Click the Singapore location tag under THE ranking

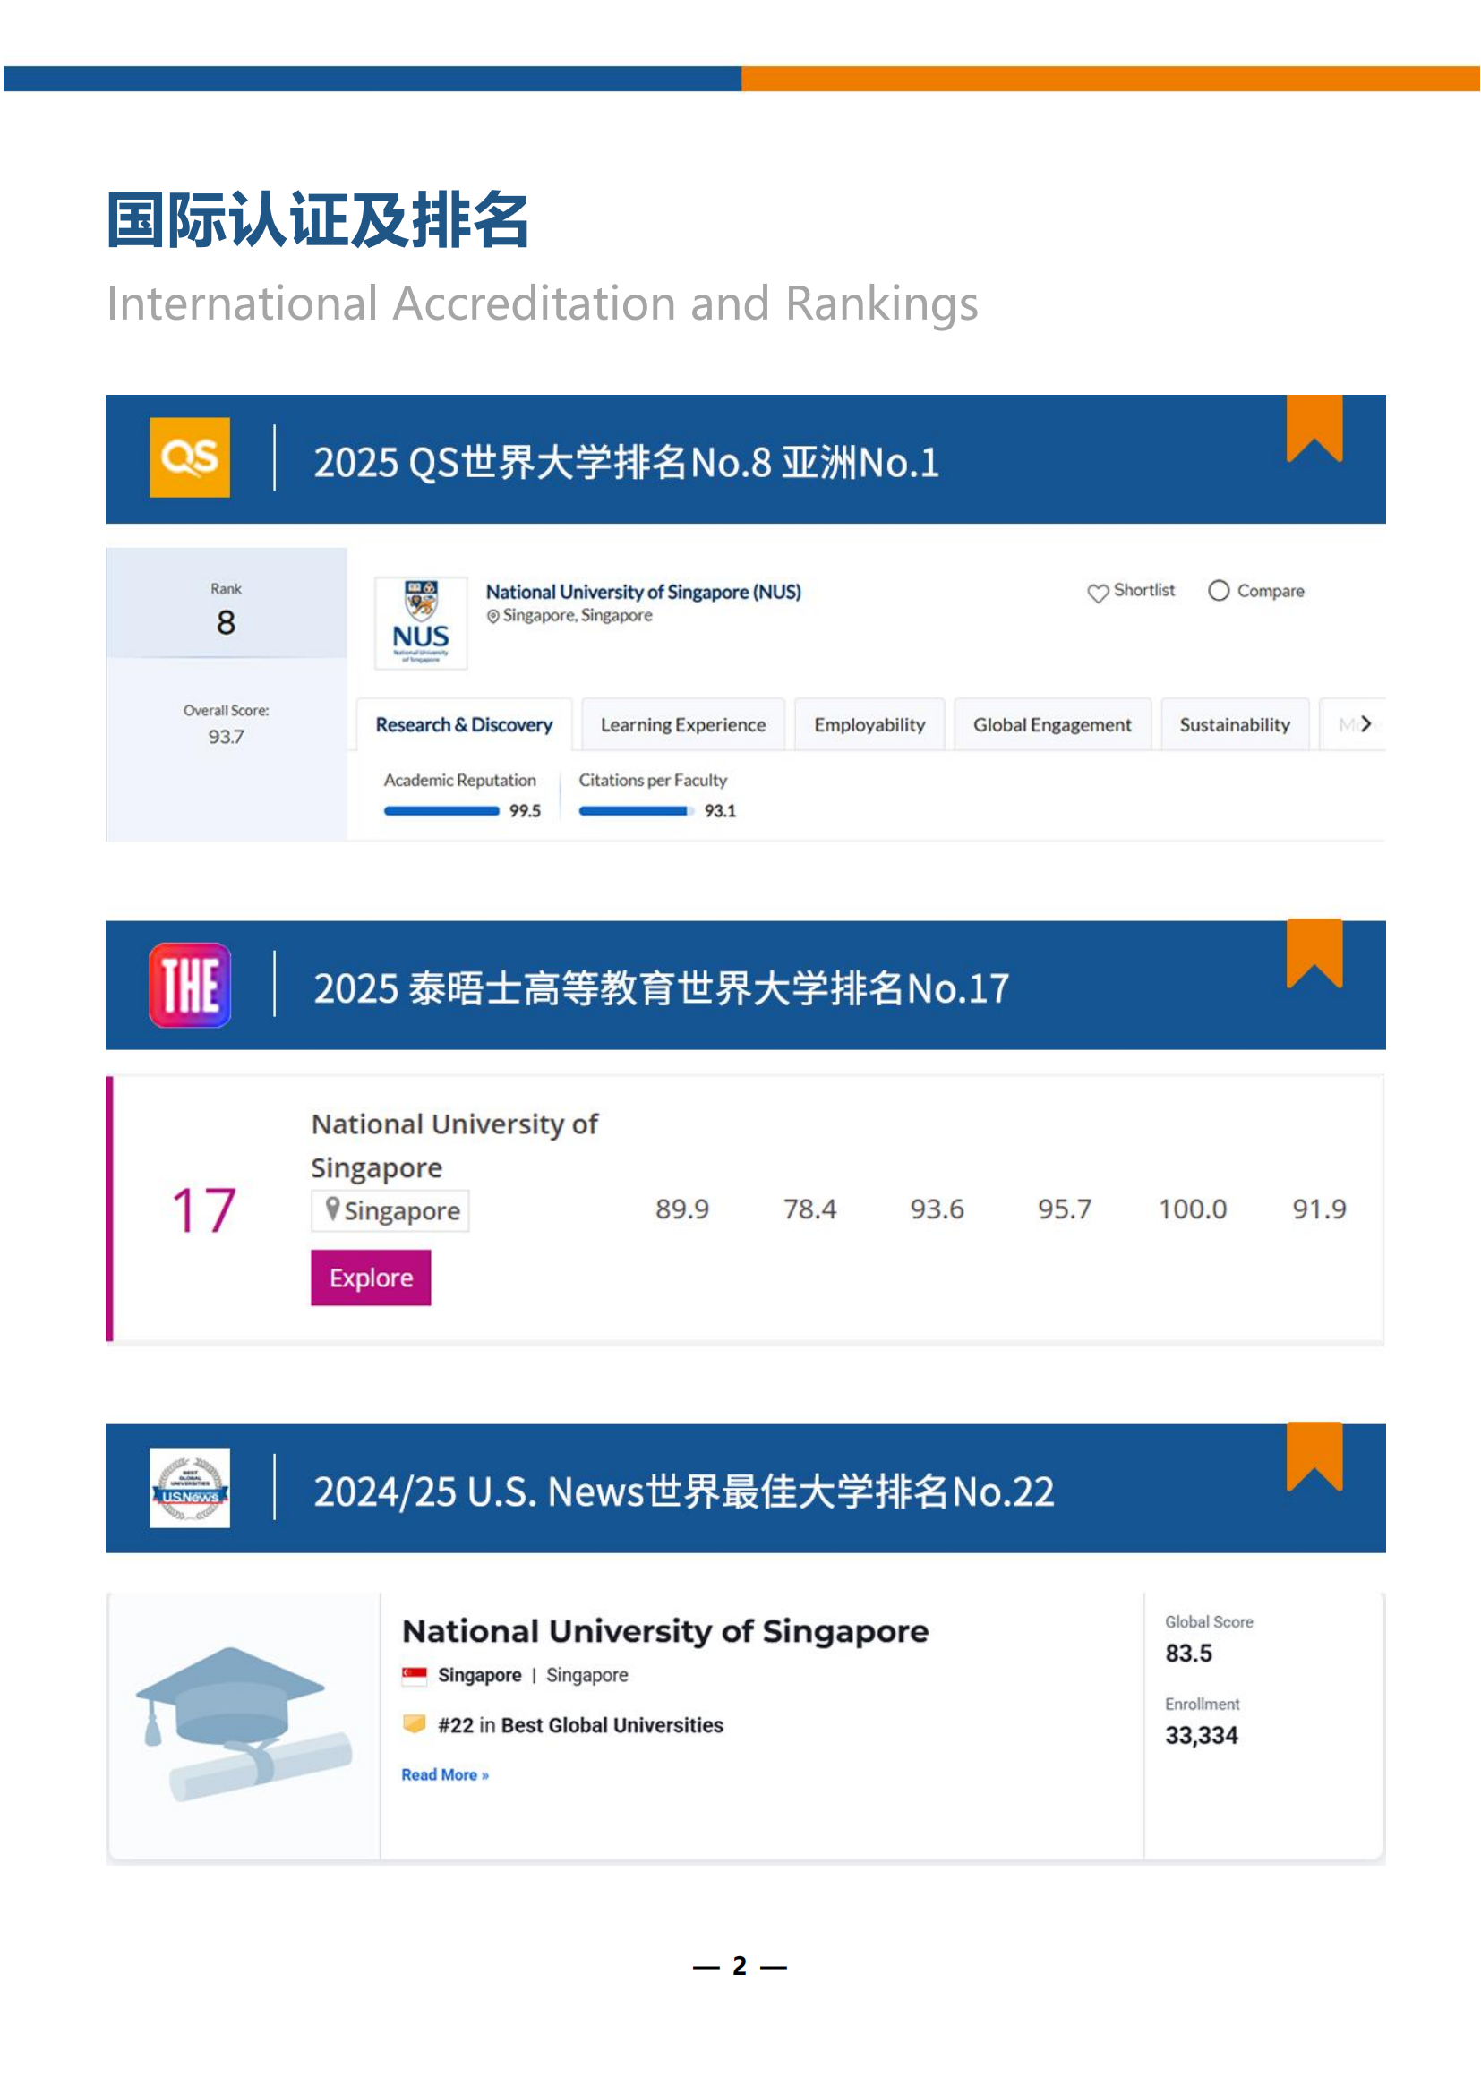click(x=390, y=1210)
